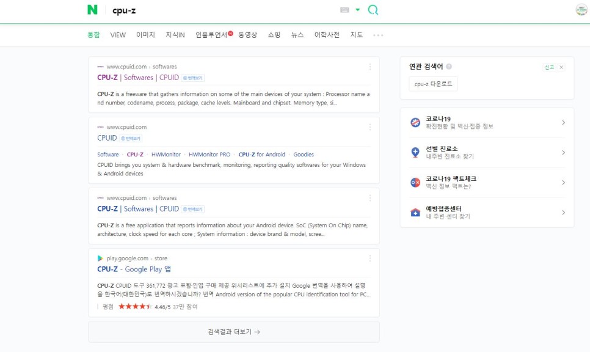Expand the 코로나19 팩트체크 row chevron
The width and height of the screenshot is (590, 352).
[x=563, y=183]
